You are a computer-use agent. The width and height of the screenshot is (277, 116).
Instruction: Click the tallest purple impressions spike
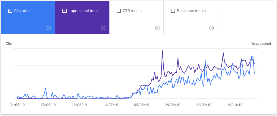pyautogui.click(x=162, y=51)
